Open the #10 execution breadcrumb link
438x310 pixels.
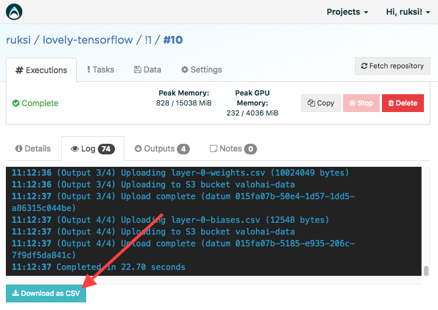[173, 40]
